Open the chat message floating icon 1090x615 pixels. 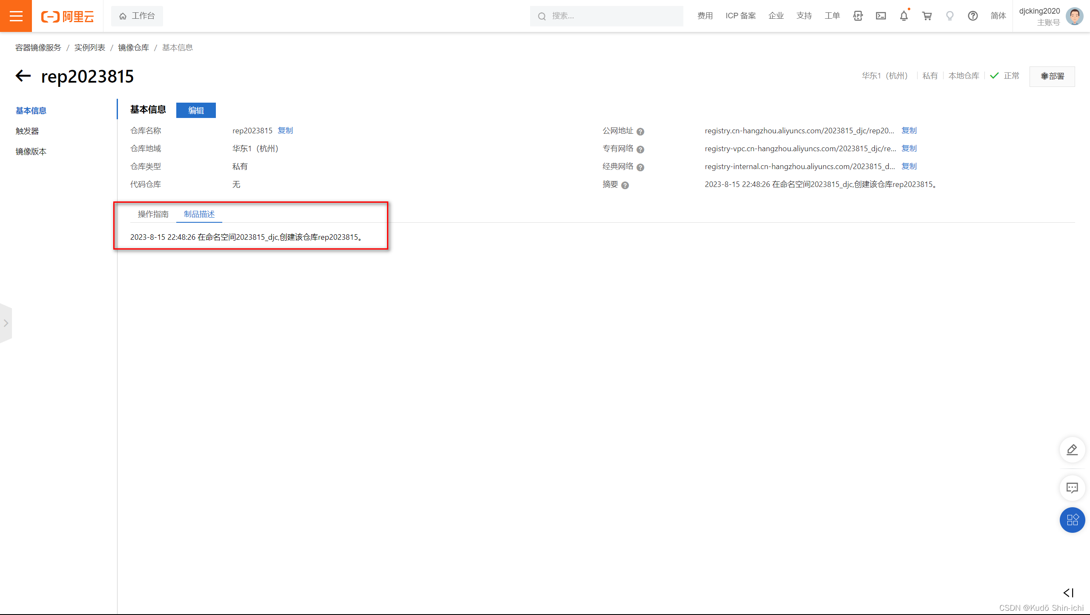[1072, 487]
